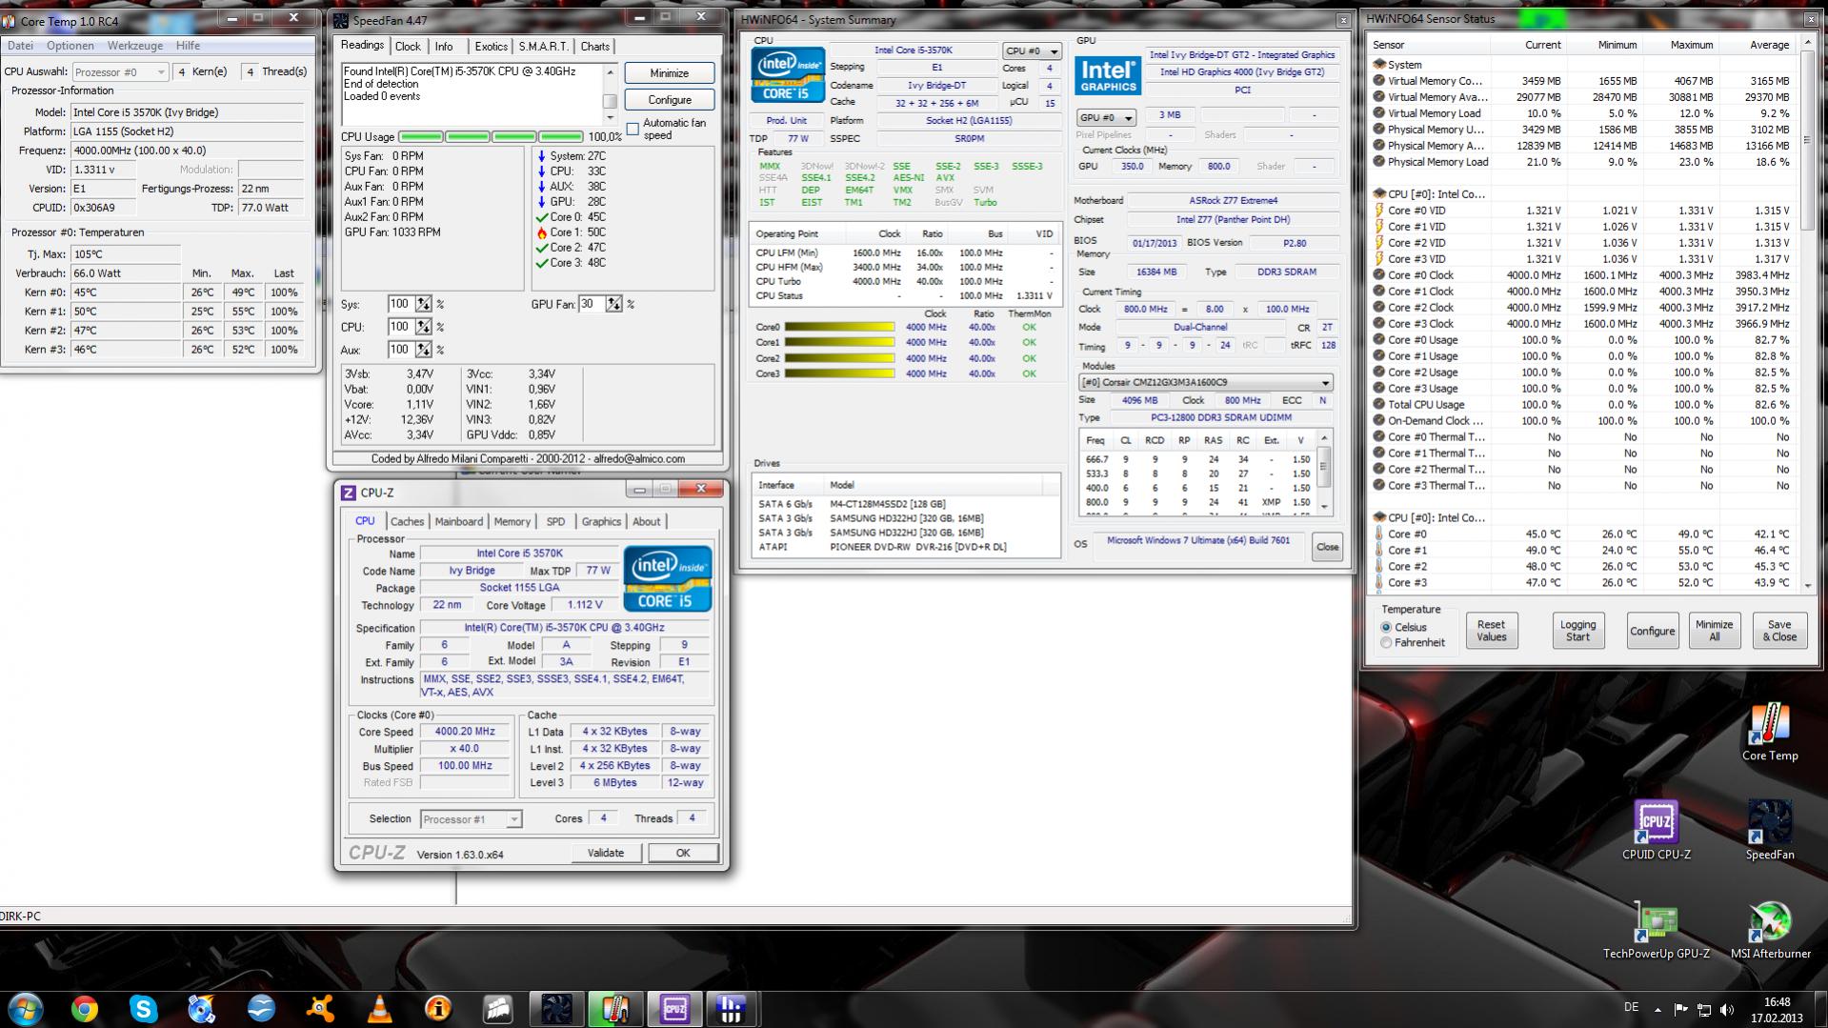The width and height of the screenshot is (1828, 1028).
Task: Open avast antivirus from taskbar
Action: tap(320, 1008)
